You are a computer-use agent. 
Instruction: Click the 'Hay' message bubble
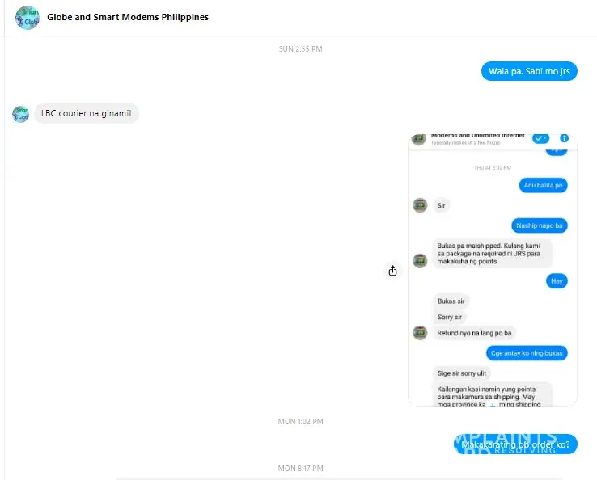(557, 281)
